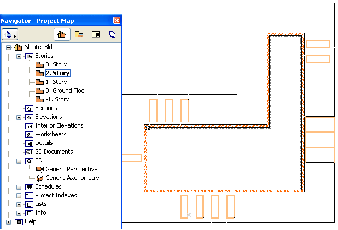Viewport: 338px width, 230px height.
Task: Select the Details label
Action: coord(44,143)
